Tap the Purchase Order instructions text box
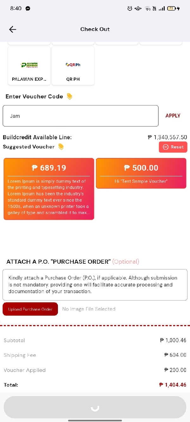 [x=95, y=285]
